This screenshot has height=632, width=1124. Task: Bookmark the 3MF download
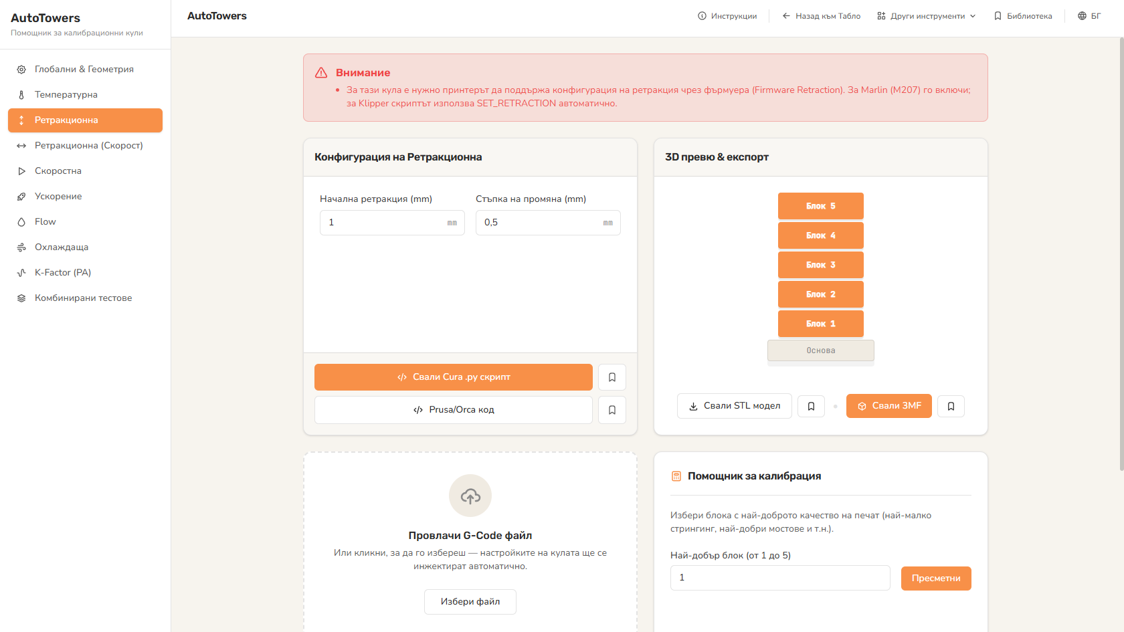[x=951, y=406]
